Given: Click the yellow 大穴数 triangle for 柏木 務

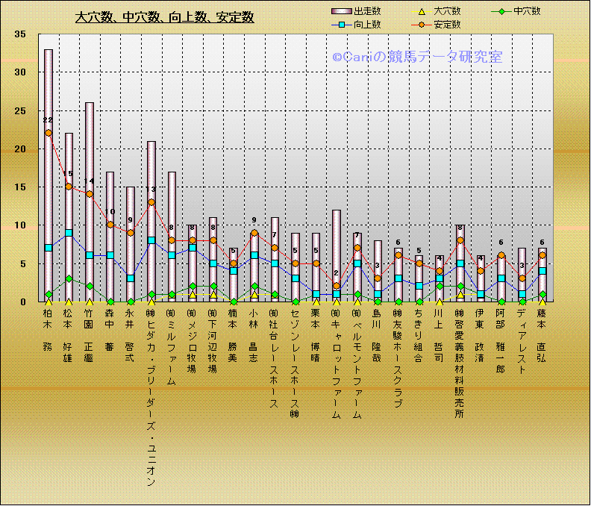Looking at the screenshot, I should (x=49, y=302).
